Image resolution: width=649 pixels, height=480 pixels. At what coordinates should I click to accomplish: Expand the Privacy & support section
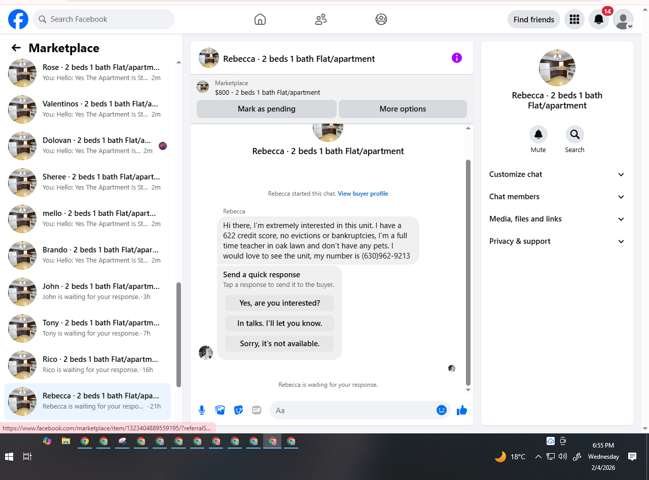point(557,241)
